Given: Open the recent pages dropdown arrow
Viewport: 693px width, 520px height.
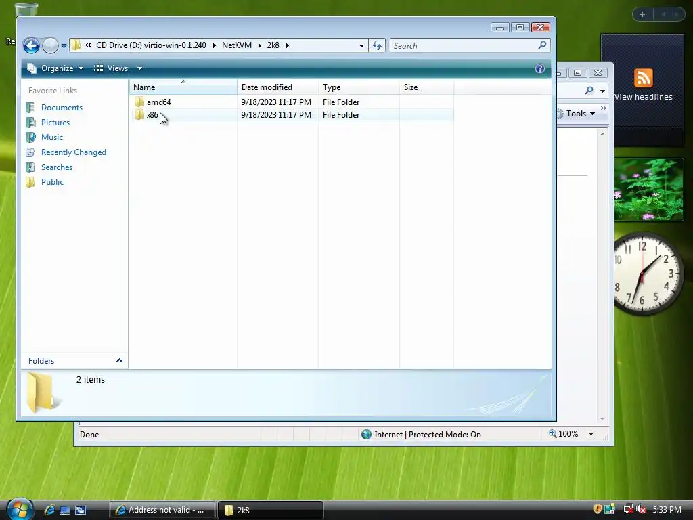Looking at the screenshot, I should click(64, 45).
